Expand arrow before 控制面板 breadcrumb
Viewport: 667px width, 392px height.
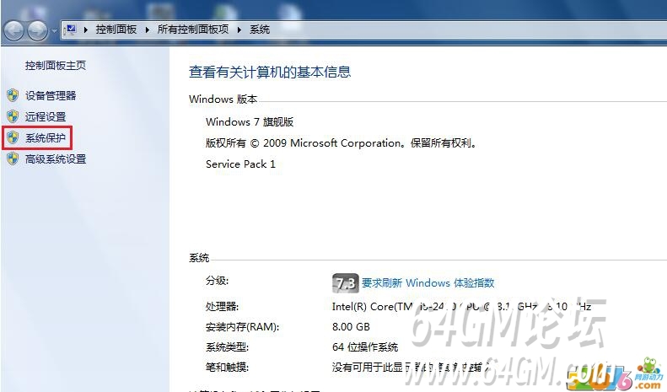click(x=85, y=30)
